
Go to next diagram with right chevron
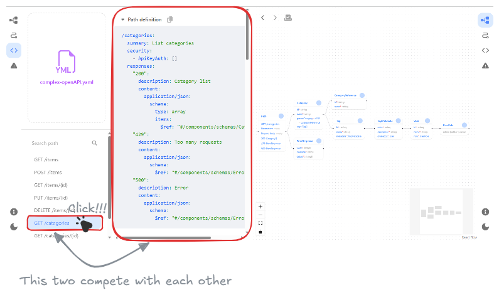pyautogui.click(x=275, y=18)
